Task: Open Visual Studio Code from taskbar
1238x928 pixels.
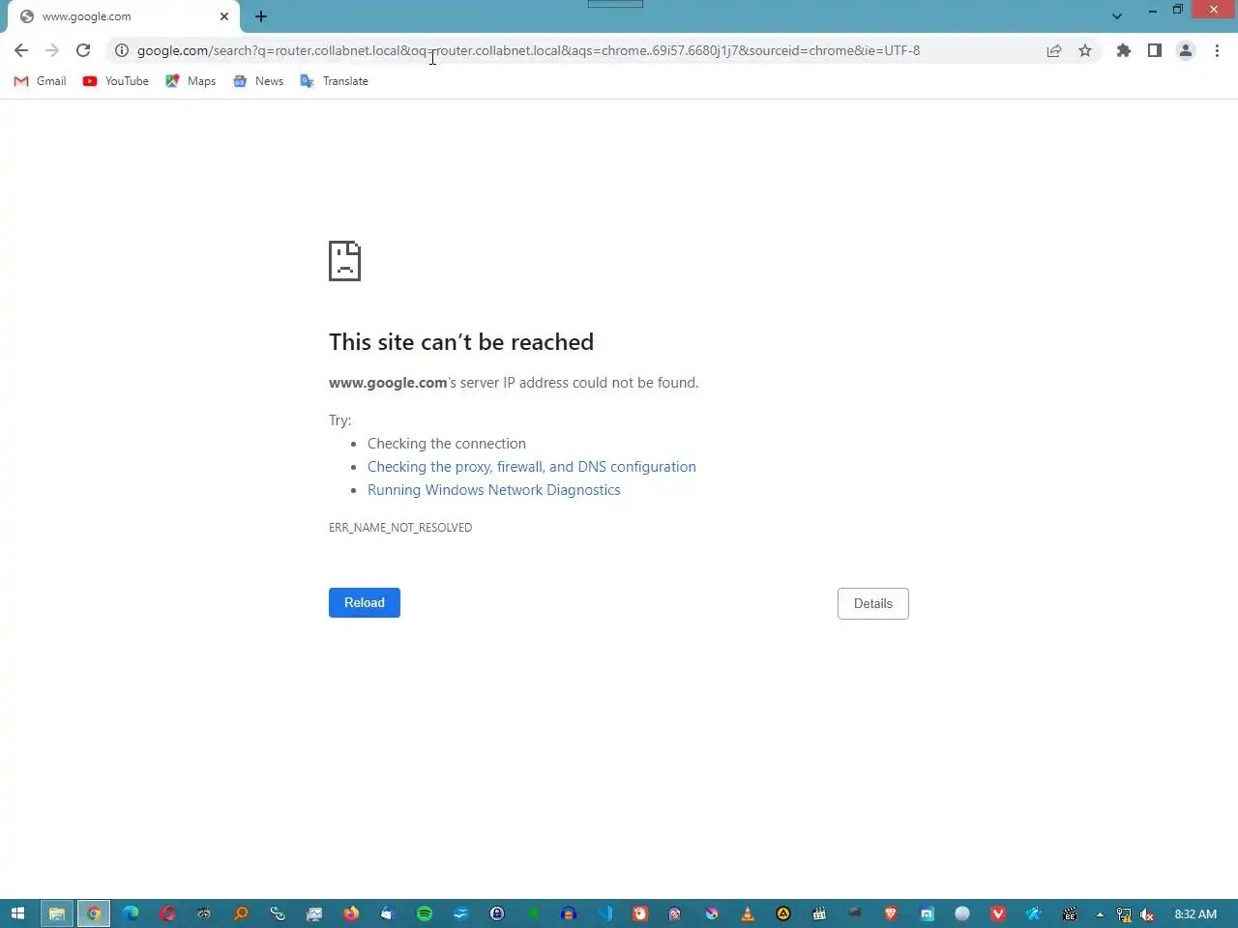Action: [x=605, y=913]
